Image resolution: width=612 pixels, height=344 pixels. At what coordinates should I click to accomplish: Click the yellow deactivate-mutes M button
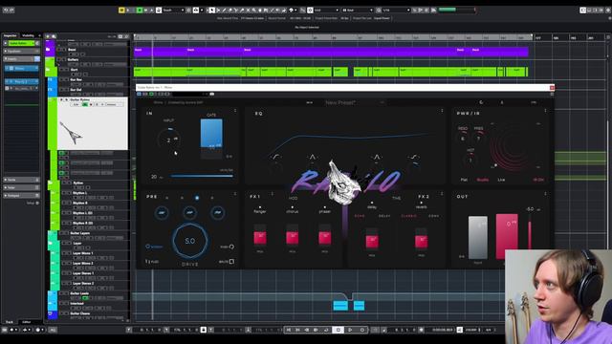[121, 11]
